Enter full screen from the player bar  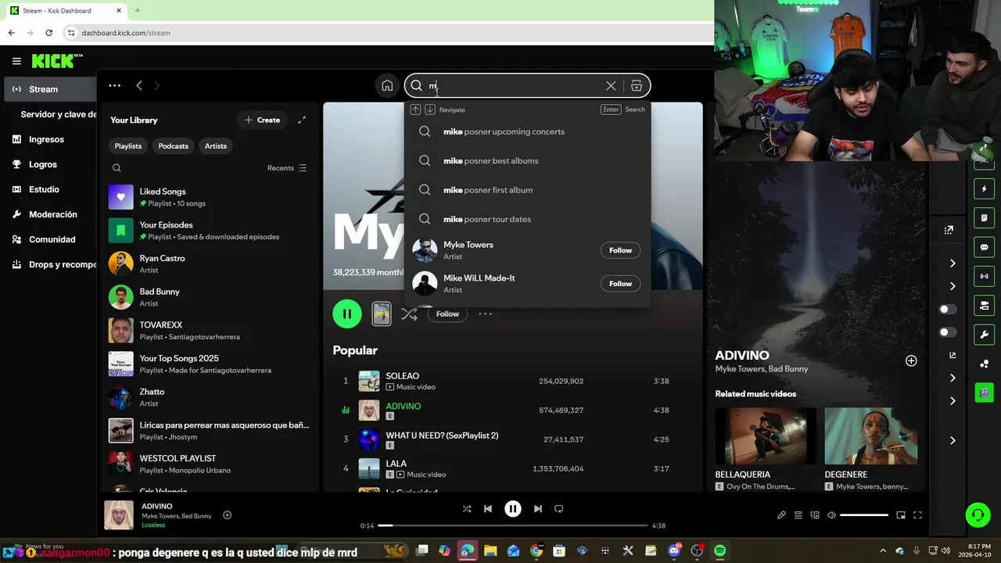[918, 515]
